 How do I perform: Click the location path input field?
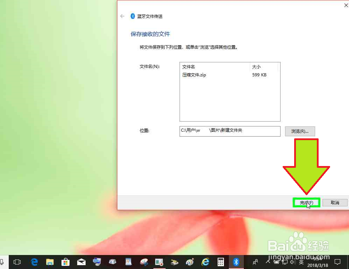[230, 131]
